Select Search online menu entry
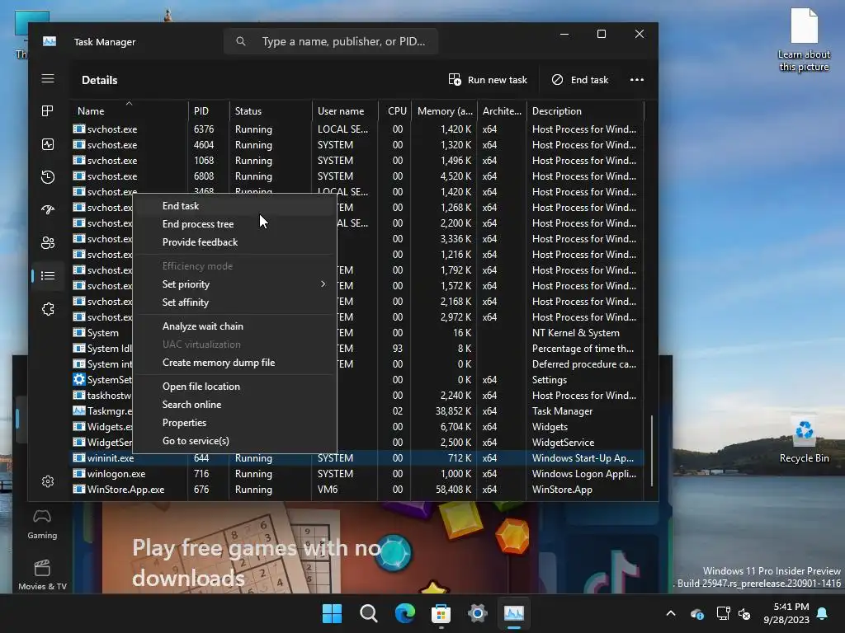 pos(234,405)
